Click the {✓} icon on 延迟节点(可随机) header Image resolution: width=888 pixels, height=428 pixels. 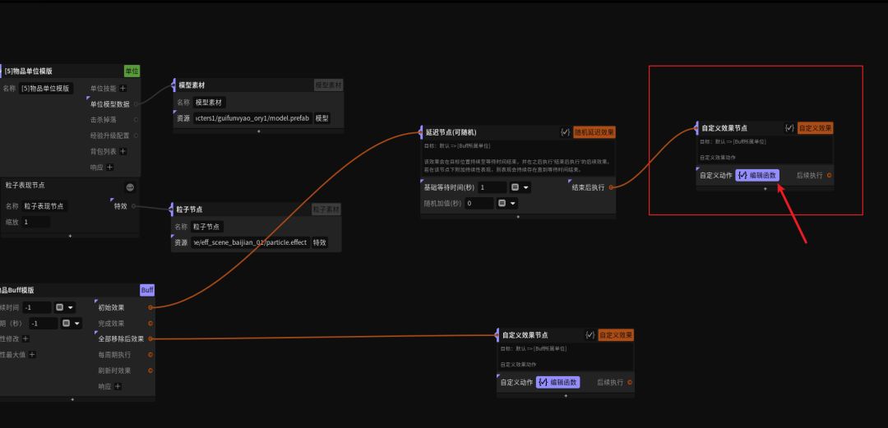click(565, 132)
